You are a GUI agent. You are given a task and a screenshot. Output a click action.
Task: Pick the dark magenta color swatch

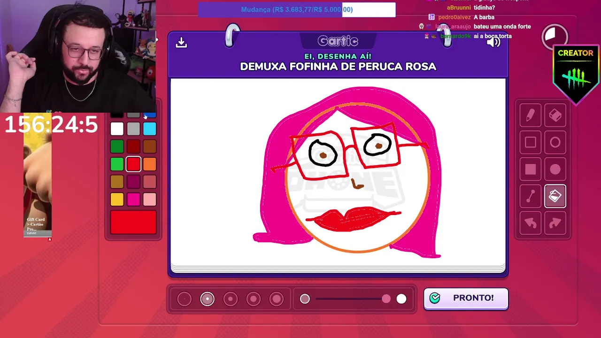[x=133, y=182]
